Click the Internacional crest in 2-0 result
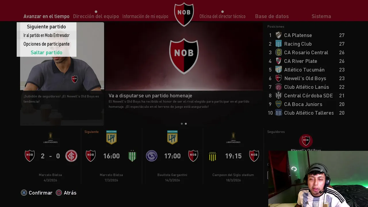Viewport: 368px width, 207px height. click(x=71, y=156)
